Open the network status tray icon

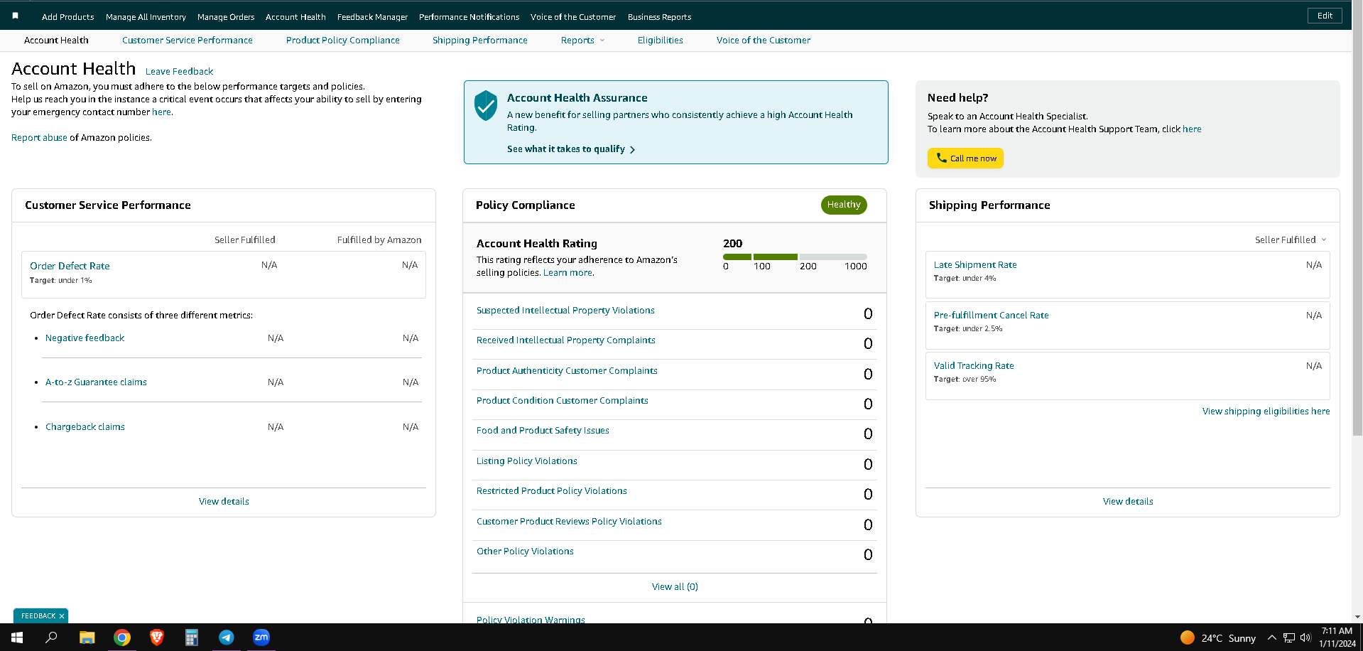[x=1288, y=637]
